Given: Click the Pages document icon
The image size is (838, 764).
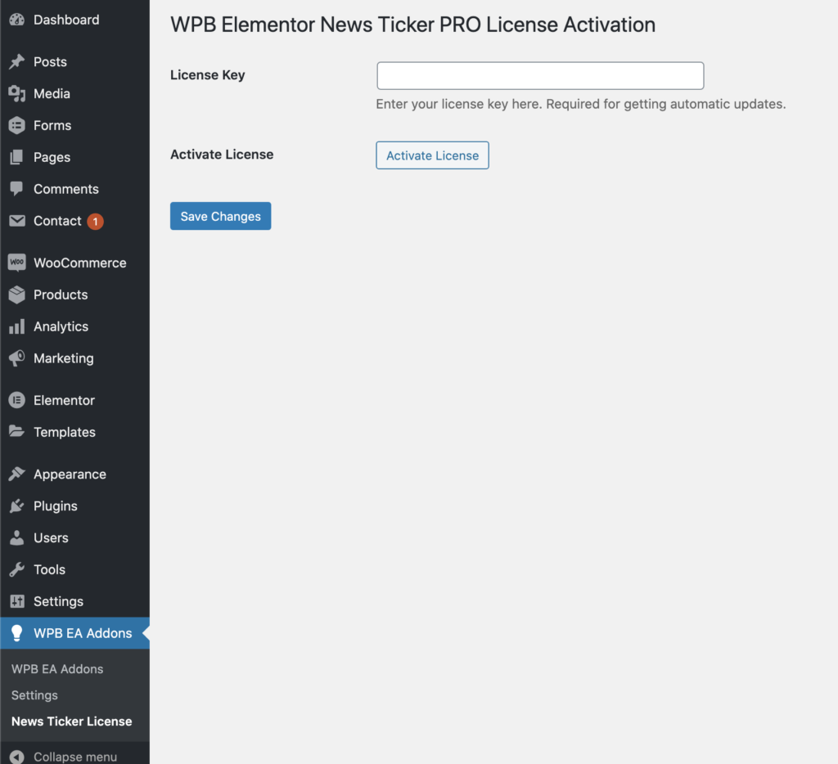Looking at the screenshot, I should pyautogui.click(x=16, y=157).
